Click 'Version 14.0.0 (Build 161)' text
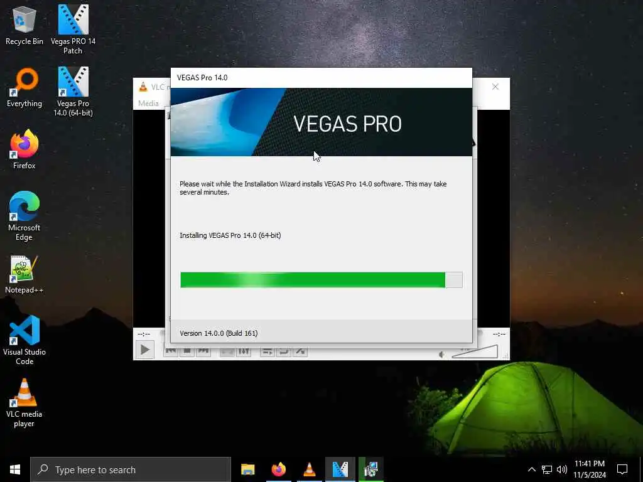643x482 pixels. coord(219,333)
